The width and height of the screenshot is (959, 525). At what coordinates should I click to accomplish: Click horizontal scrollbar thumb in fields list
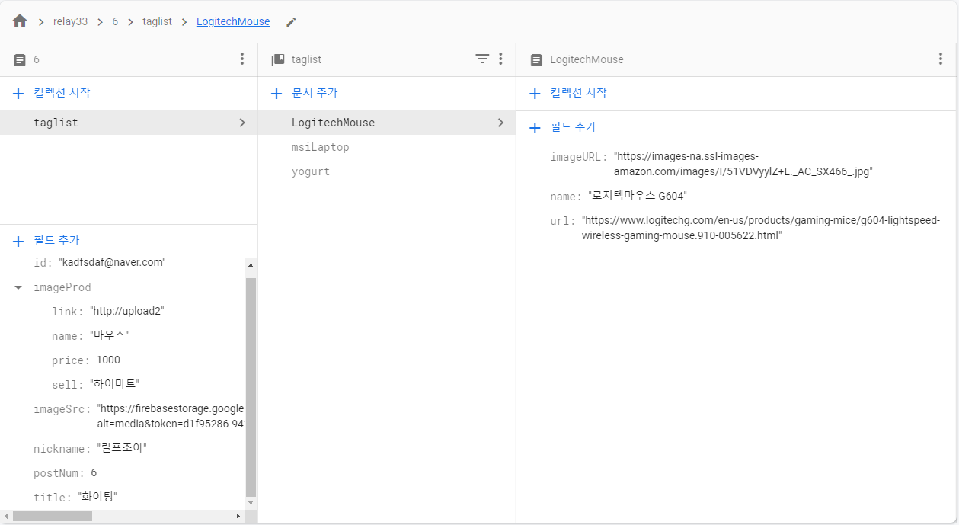[x=53, y=516]
